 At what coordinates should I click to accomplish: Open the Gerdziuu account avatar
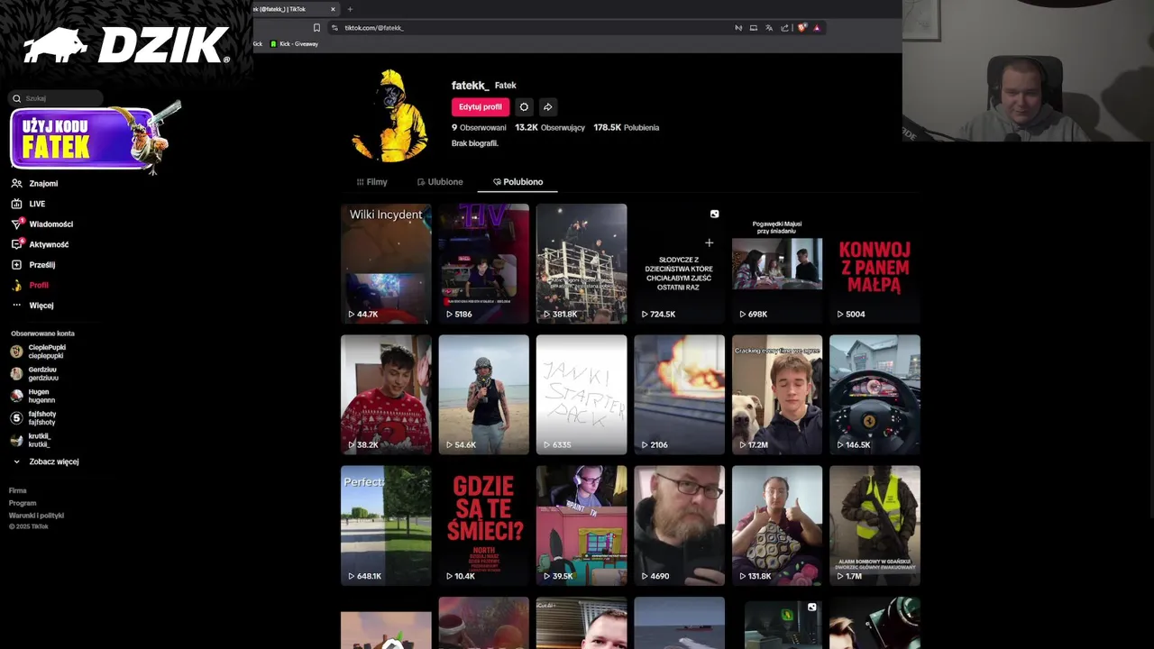[16, 373]
